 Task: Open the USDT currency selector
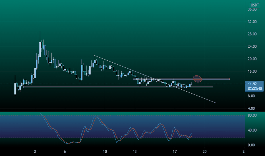click(x=255, y=5)
